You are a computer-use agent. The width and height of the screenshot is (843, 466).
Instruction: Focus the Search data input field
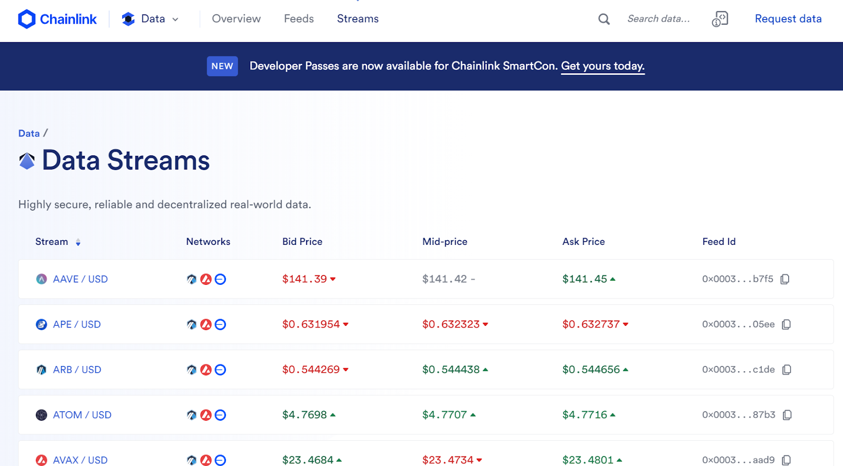(659, 19)
